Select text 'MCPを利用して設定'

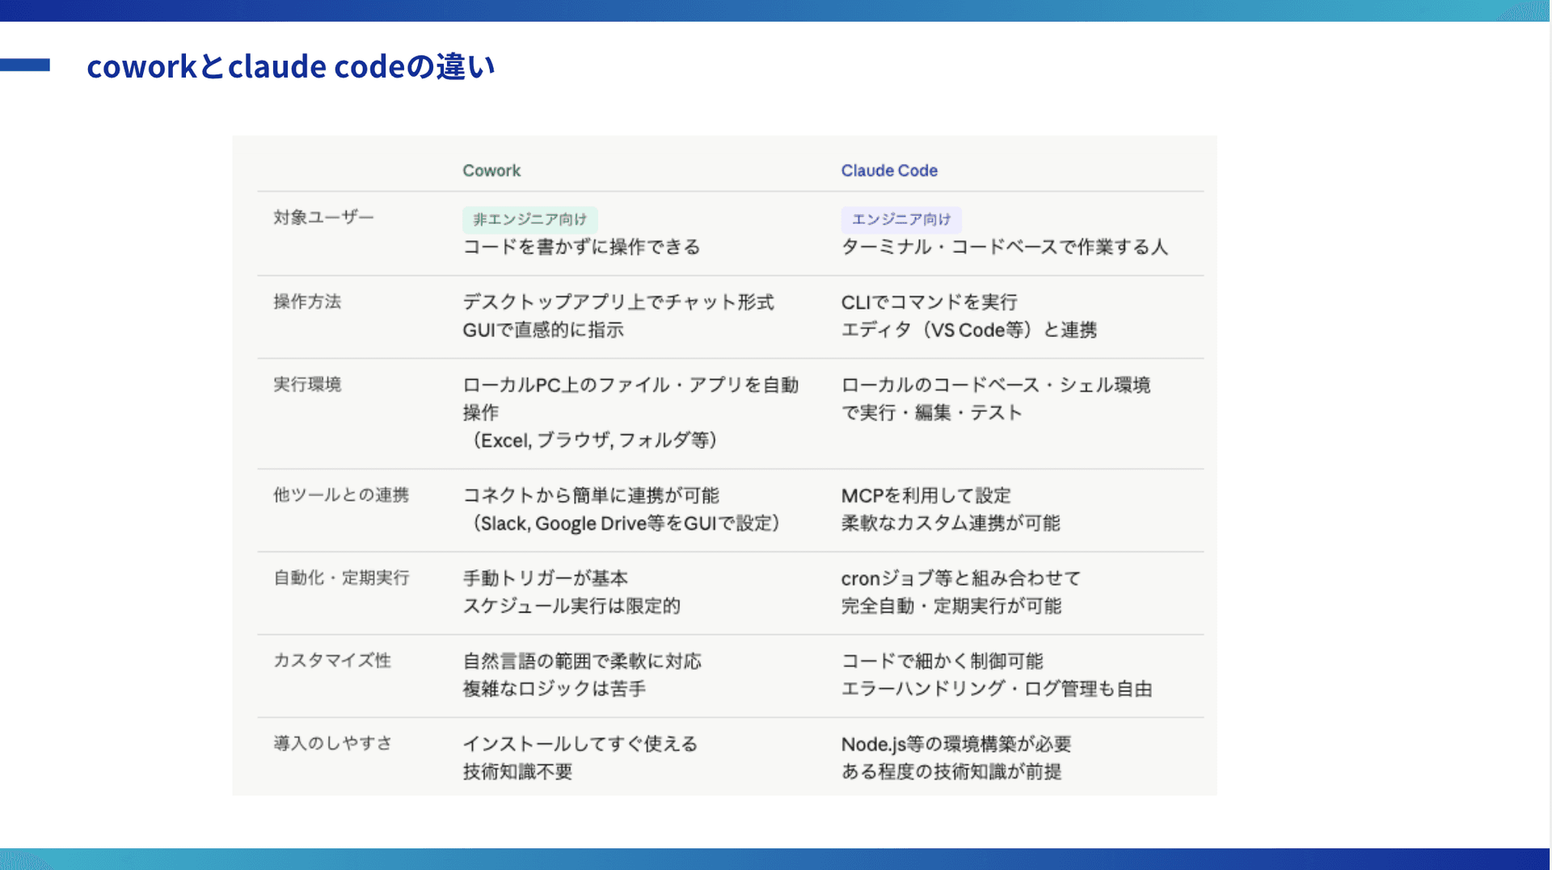pos(926,495)
